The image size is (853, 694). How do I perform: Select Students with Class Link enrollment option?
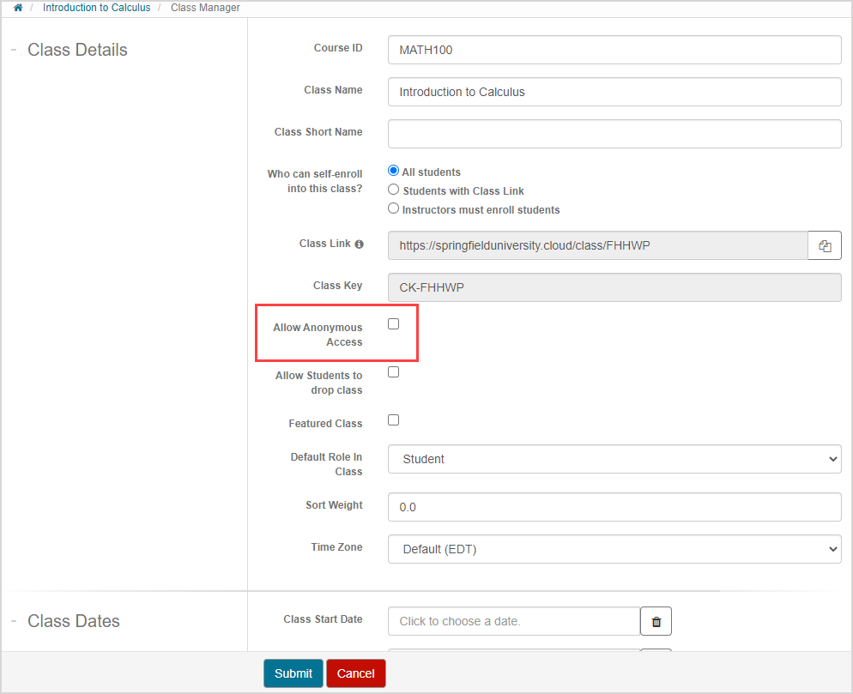tap(393, 189)
